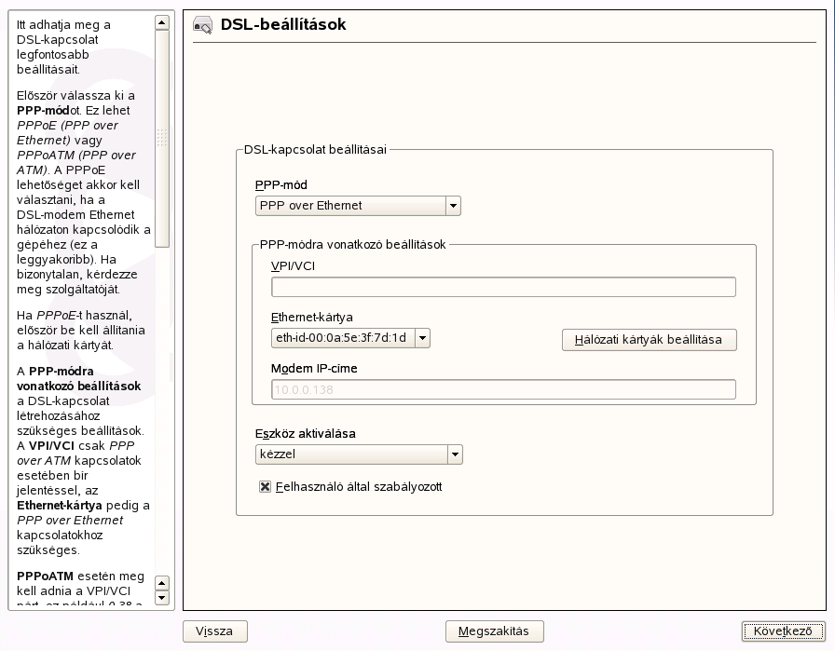835x651 pixels.
Task: Toggle the Felhasználó által szabályozott checkbox
Action: point(266,487)
